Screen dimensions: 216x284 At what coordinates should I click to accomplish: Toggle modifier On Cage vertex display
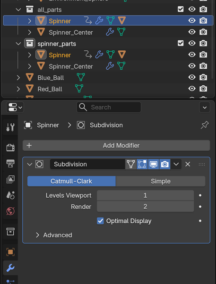pyautogui.click(x=131, y=164)
